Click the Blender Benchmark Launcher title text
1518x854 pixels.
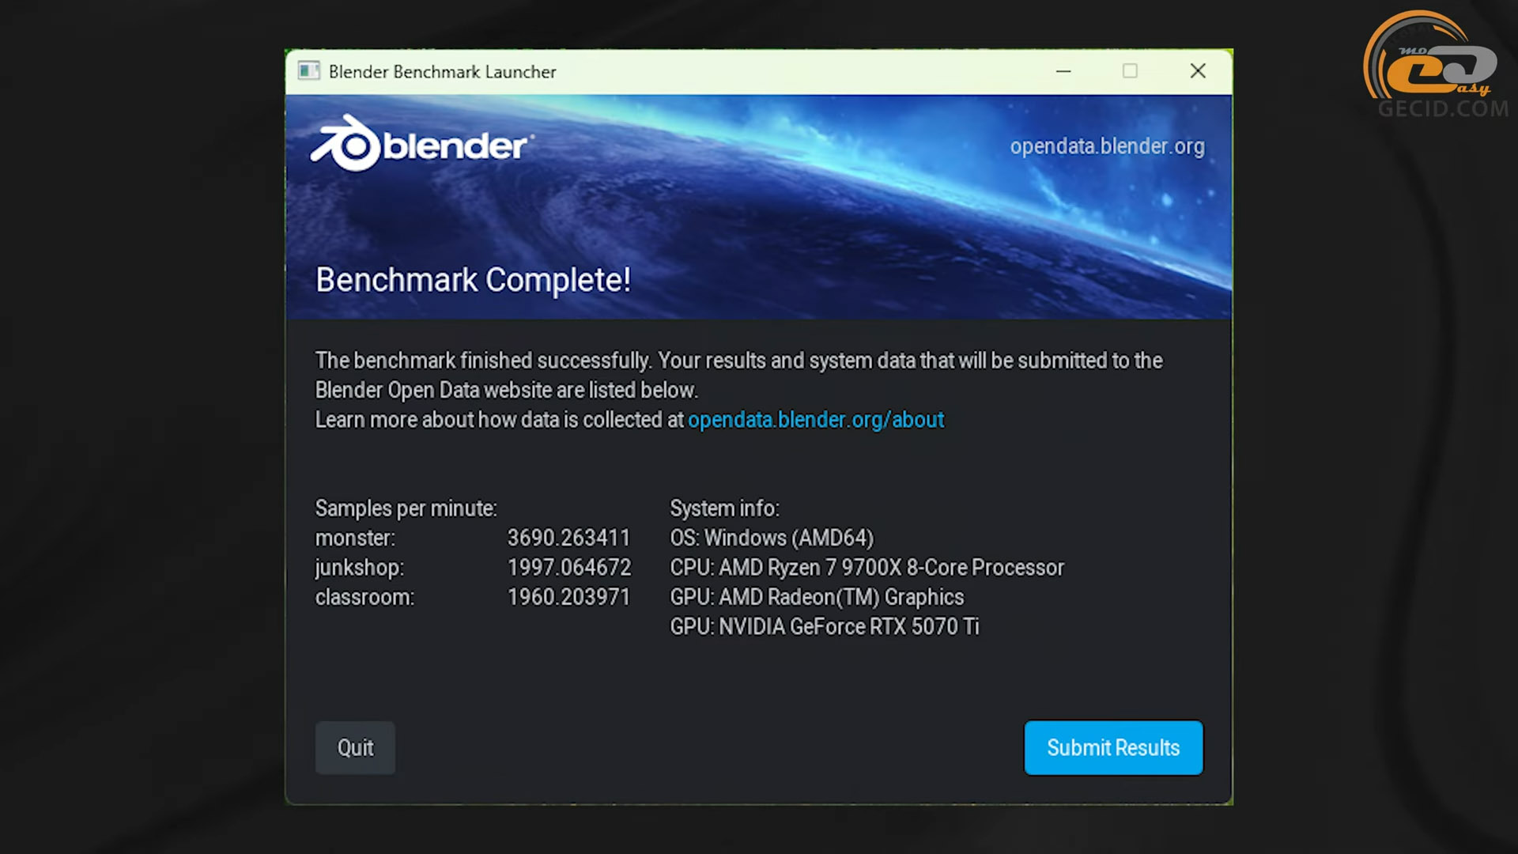click(442, 72)
